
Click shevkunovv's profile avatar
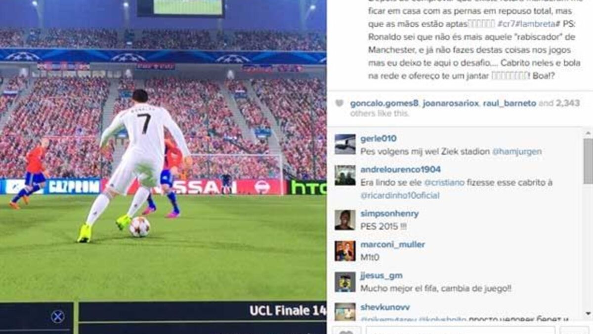pyautogui.click(x=345, y=312)
